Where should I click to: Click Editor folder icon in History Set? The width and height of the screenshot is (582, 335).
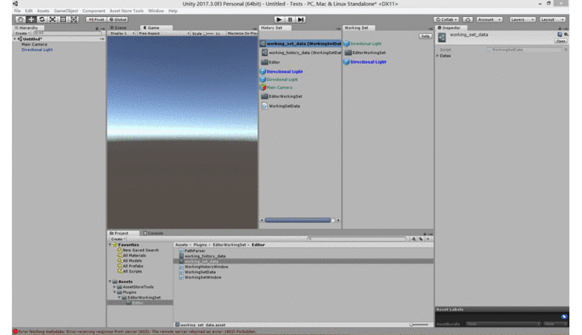click(265, 62)
